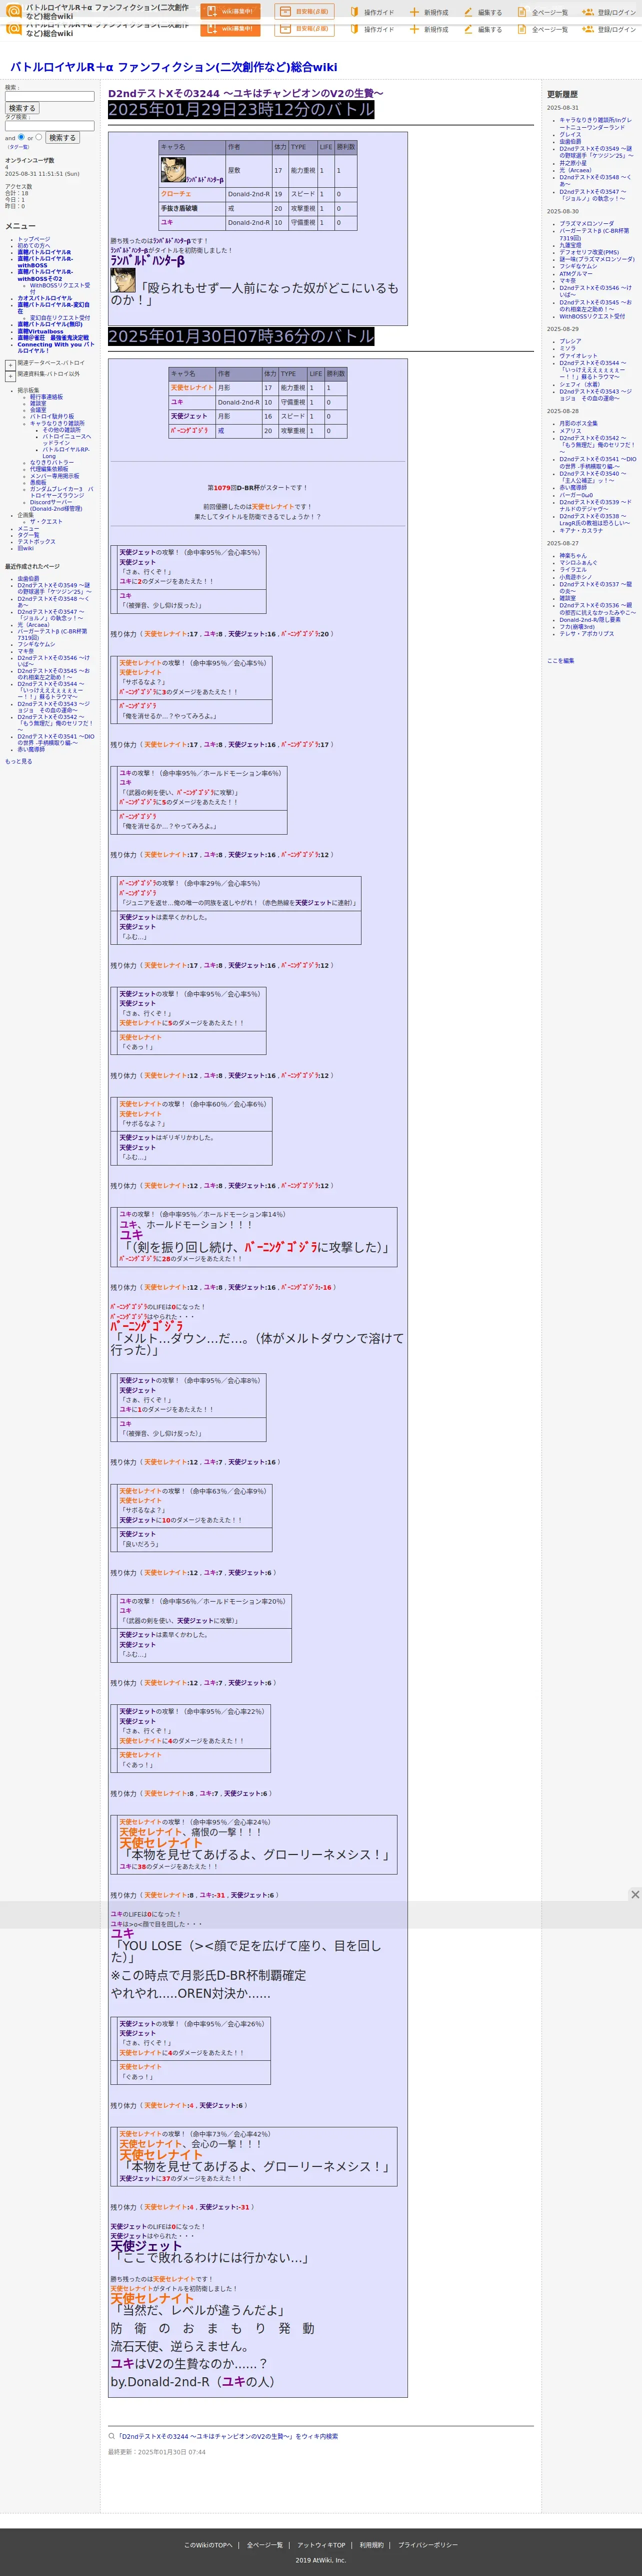The height and width of the screenshot is (2576, 642).
Task: Open 直轄バトルロイヤル(無印) menu link
Action: [50, 324]
